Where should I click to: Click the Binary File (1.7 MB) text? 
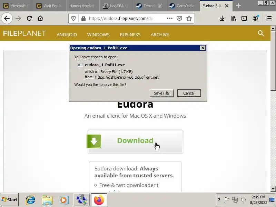coord(117,72)
